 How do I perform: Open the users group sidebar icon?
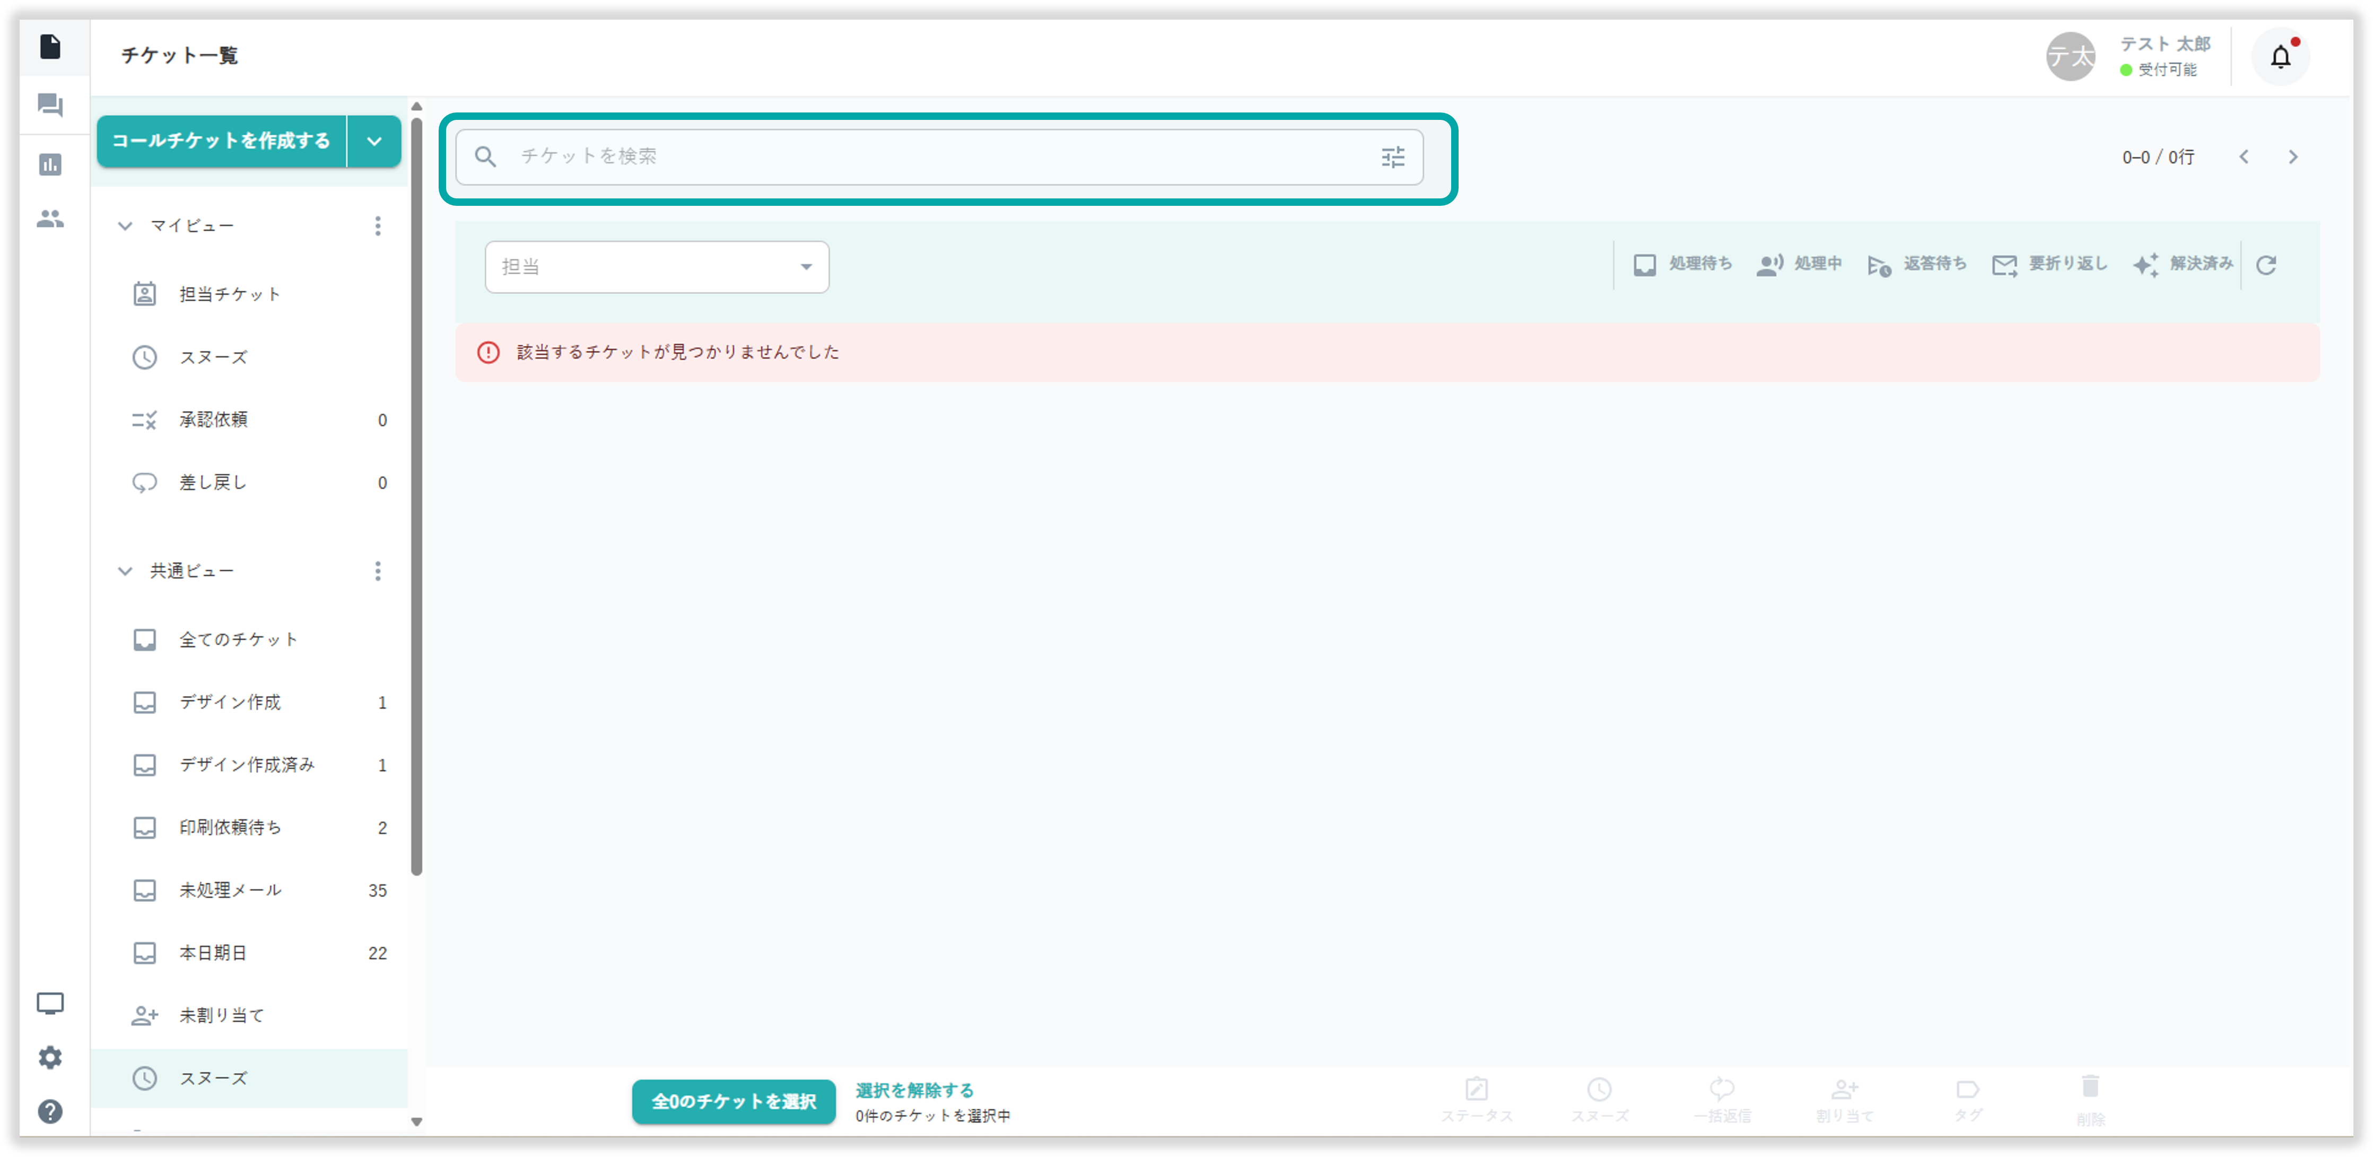coord(50,219)
